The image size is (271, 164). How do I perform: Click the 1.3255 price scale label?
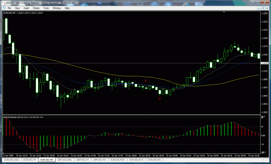coord(264,13)
